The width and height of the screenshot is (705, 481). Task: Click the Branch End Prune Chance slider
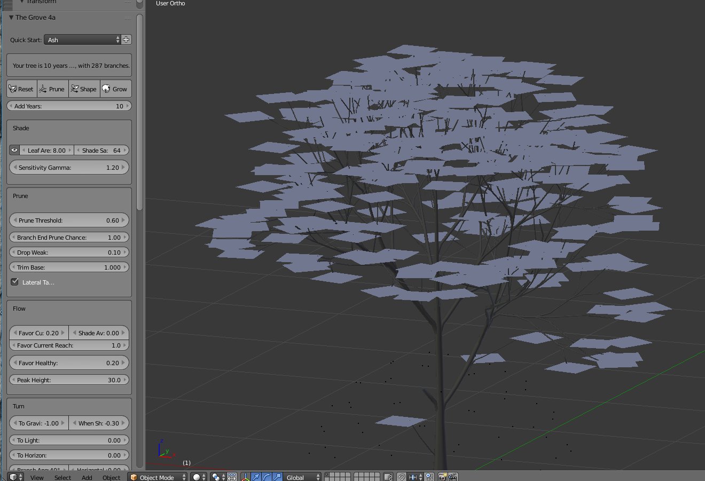[x=69, y=238]
